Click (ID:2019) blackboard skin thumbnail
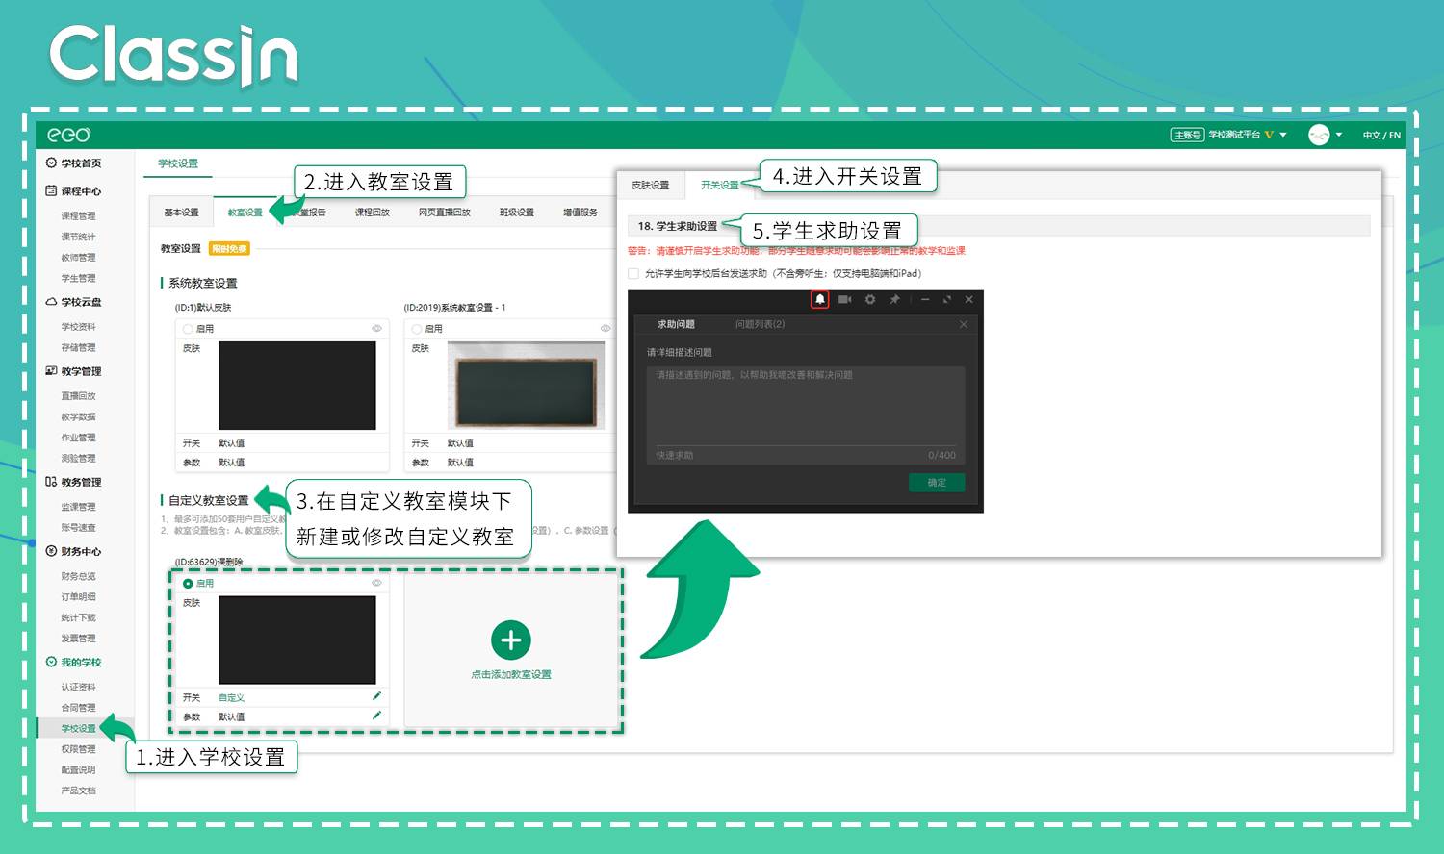 (x=527, y=386)
